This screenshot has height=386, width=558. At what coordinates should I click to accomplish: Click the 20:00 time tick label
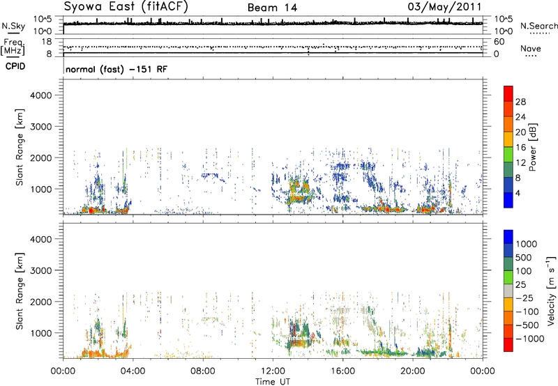[x=413, y=371]
